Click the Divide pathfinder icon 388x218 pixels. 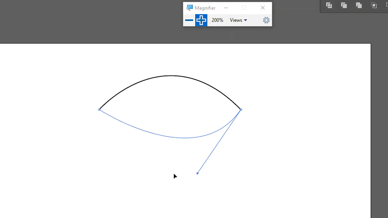click(x=329, y=5)
